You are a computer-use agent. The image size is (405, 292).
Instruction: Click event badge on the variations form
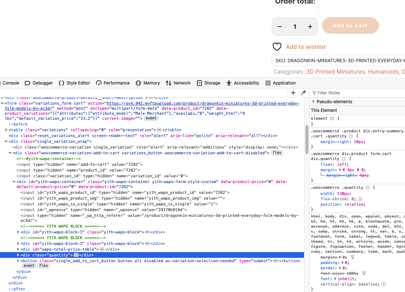(151, 118)
